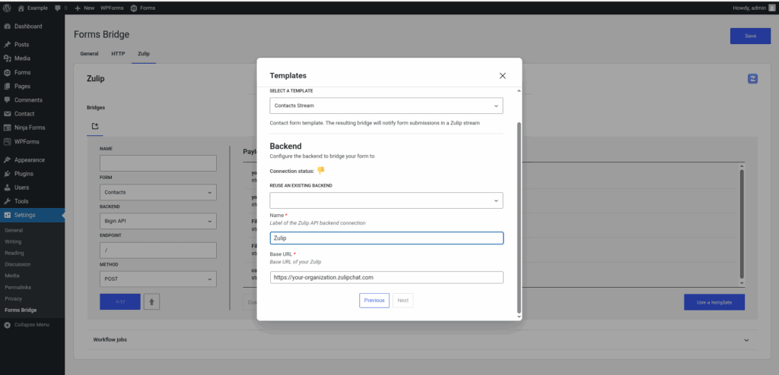Open Media settings submenu item

click(12, 276)
